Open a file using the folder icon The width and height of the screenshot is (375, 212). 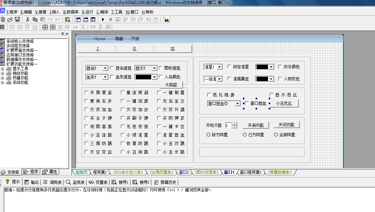[x=10, y=19]
